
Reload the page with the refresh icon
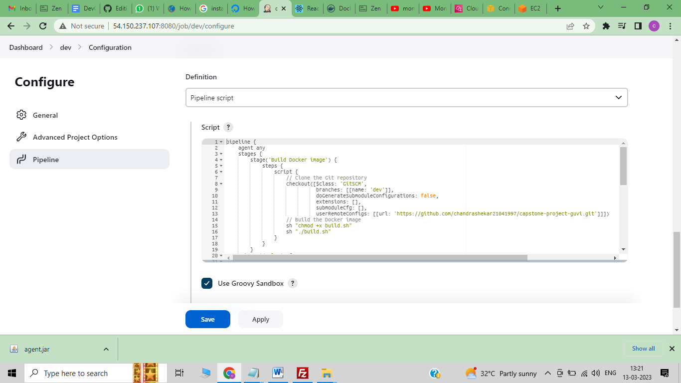42,25
